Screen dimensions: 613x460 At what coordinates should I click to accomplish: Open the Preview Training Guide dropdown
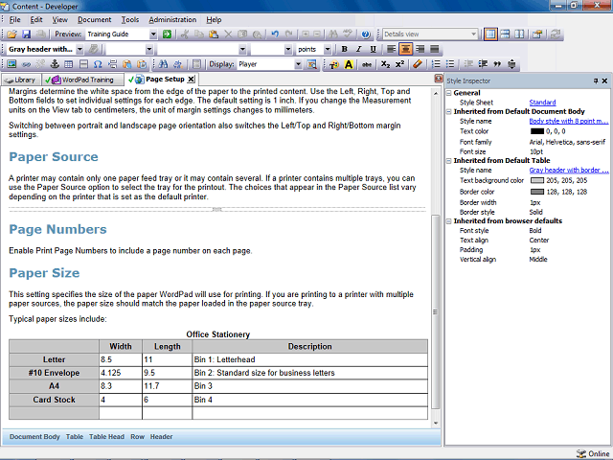click(153, 34)
